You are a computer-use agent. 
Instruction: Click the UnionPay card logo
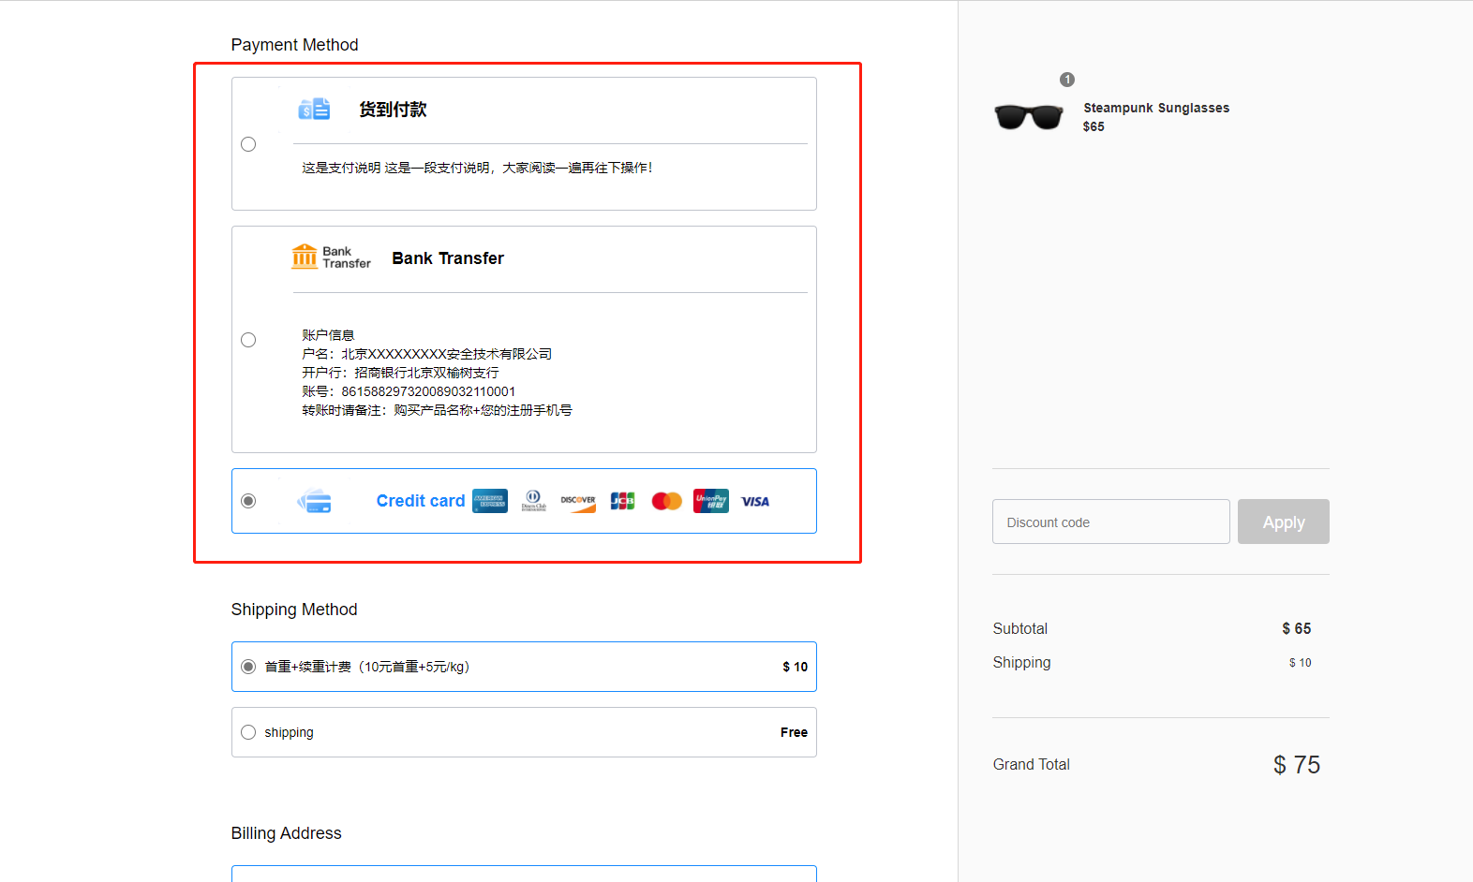point(710,501)
